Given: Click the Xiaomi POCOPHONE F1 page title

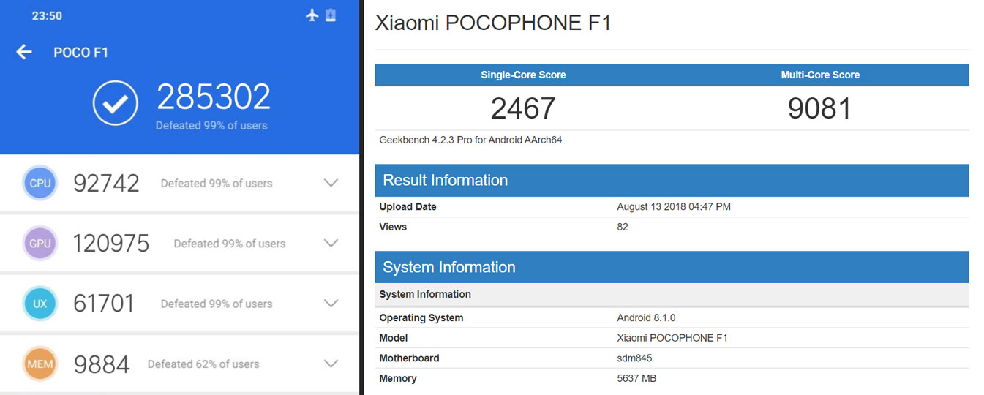Looking at the screenshot, I should [x=493, y=23].
